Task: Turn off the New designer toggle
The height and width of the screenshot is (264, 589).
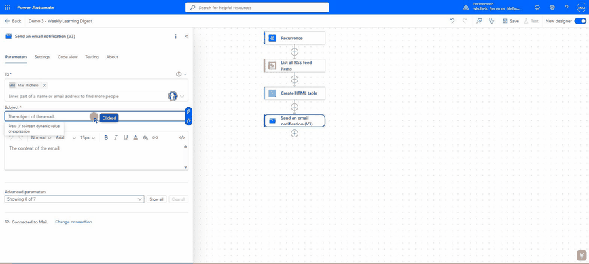Action: coord(580,21)
